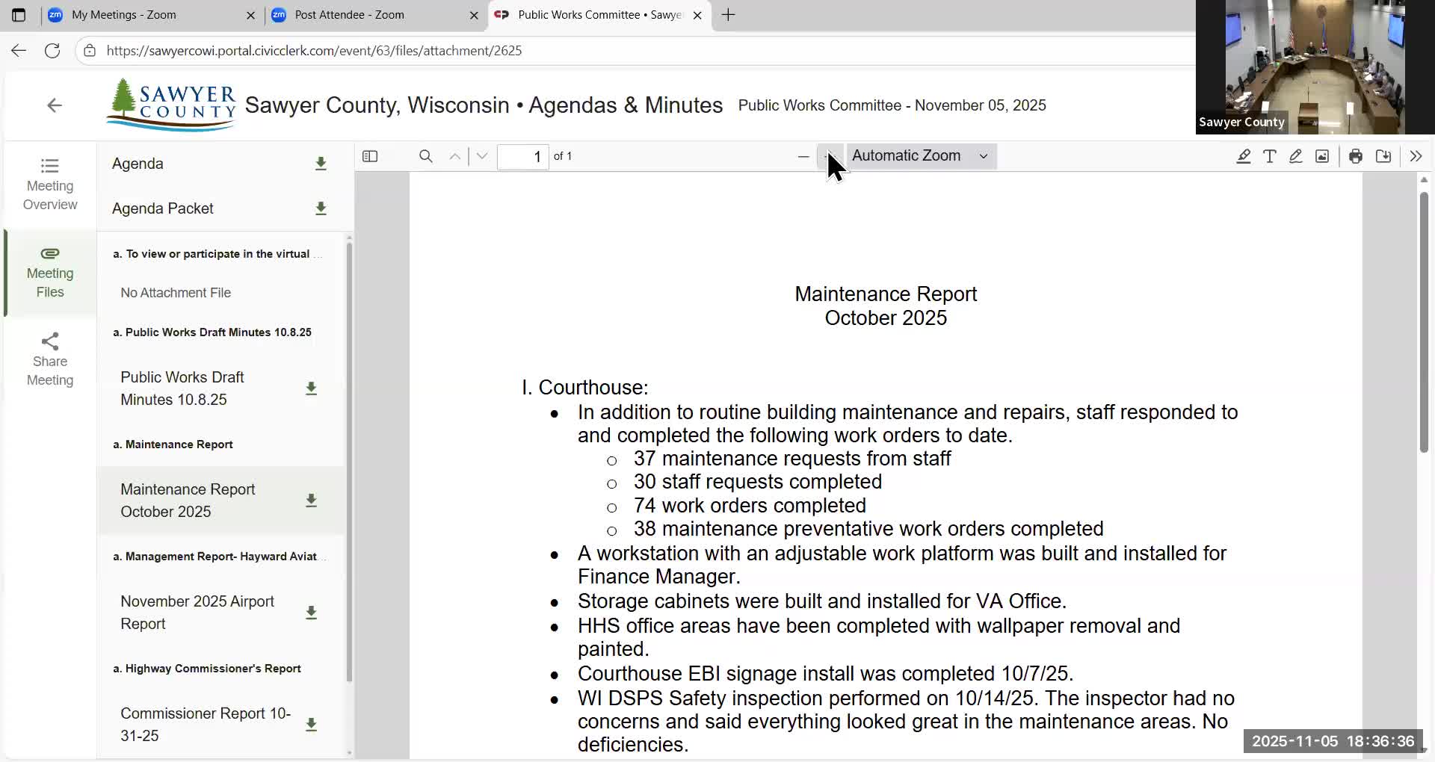The image size is (1435, 762).
Task: Open the Automatic Zoom dropdown
Action: coord(921,156)
